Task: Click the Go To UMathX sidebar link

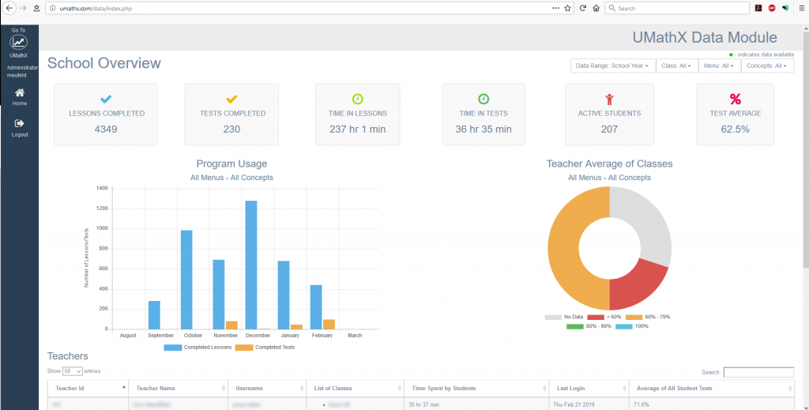Action: [19, 43]
